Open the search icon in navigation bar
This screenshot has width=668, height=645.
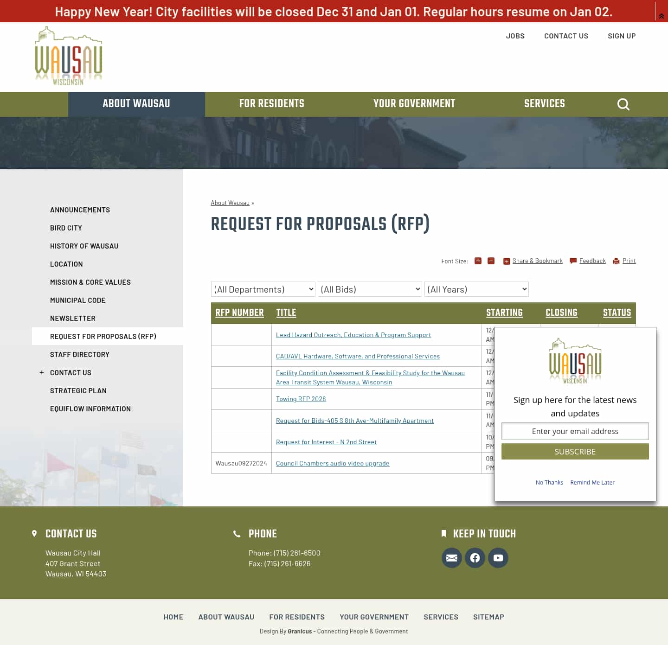623,104
